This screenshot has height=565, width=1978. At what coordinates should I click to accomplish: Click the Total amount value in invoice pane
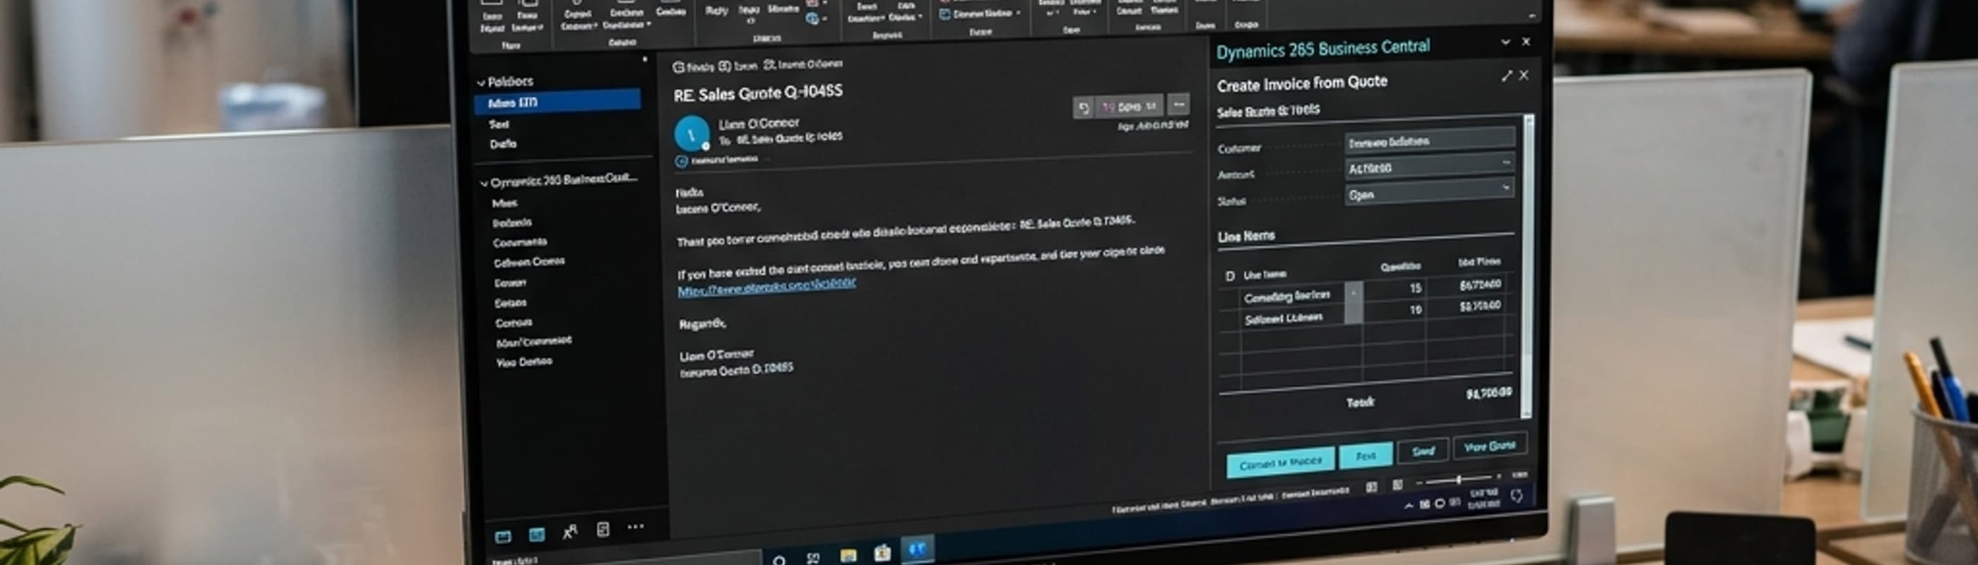point(1488,393)
